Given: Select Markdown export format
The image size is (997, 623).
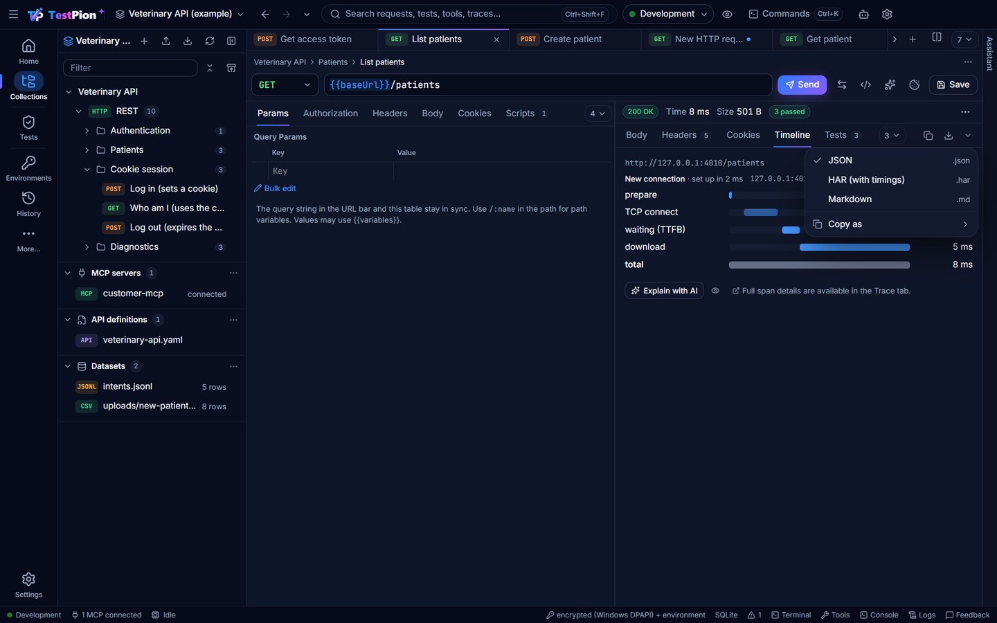Looking at the screenshot, I should (x=891, y=199).
